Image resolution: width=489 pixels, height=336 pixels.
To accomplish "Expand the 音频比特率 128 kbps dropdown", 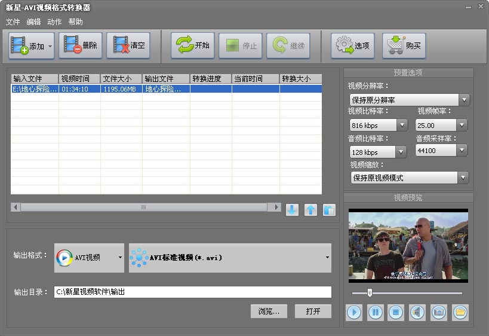I will tap(401, 152).
